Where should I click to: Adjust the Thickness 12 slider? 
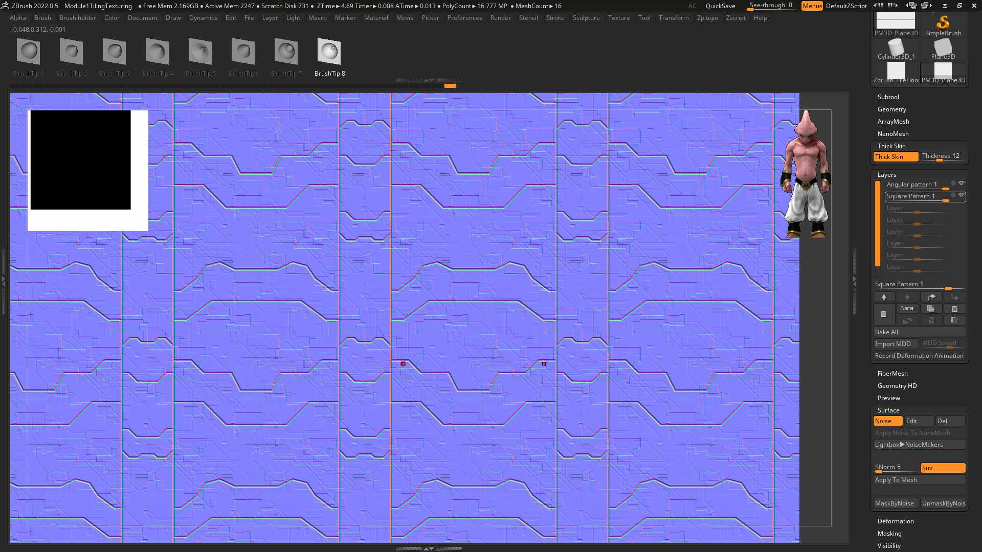tap(943, 156)
